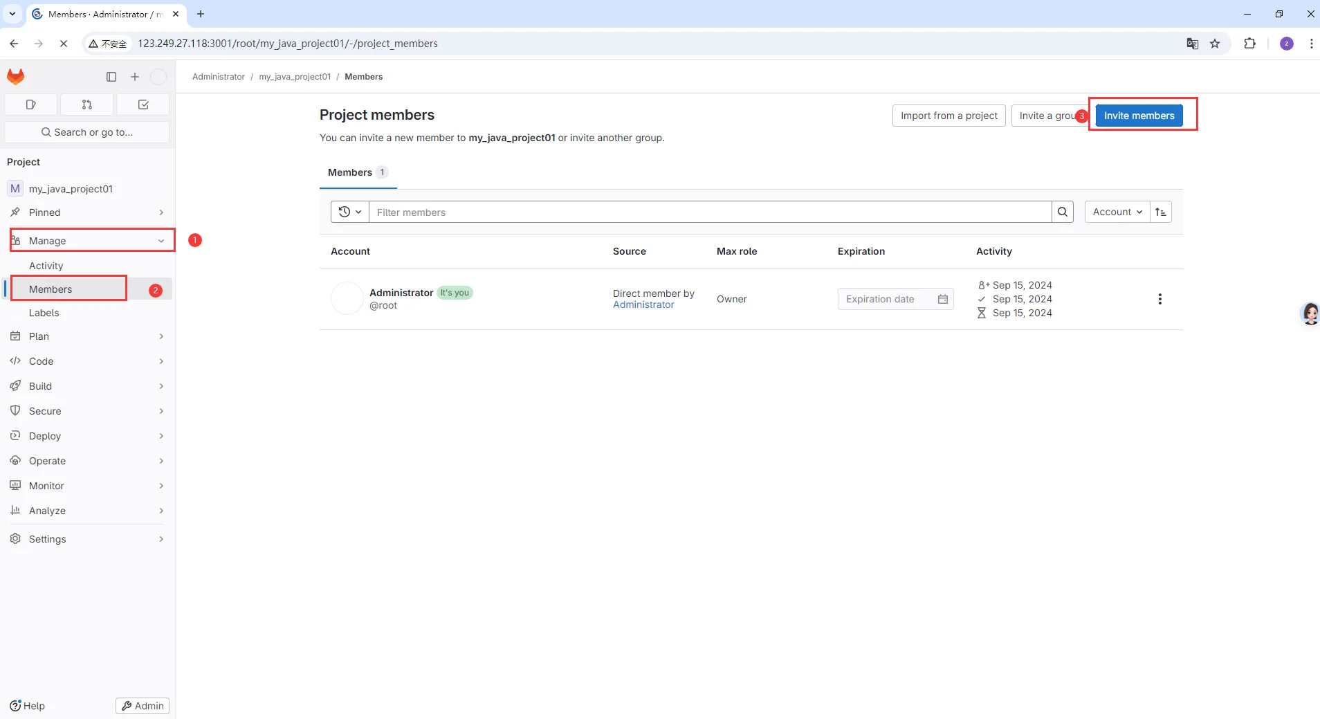Screen dimensions: 1320x719
Task: Expand the Deploy section
Action: click(87, 436)
